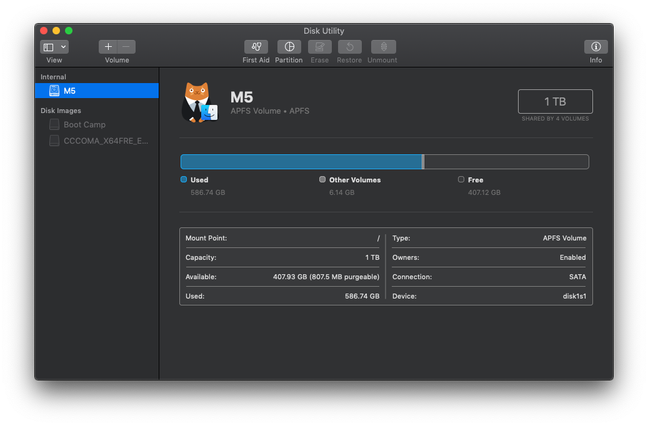Click the Owners Enabled value
This screenshot has width=648, height=426.
[x=573, y=257]
